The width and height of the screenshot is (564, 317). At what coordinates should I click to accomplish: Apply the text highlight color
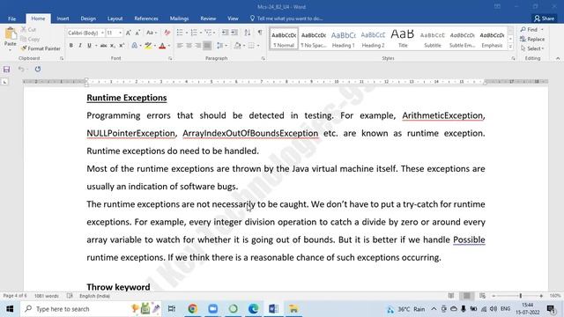[148, 46]
